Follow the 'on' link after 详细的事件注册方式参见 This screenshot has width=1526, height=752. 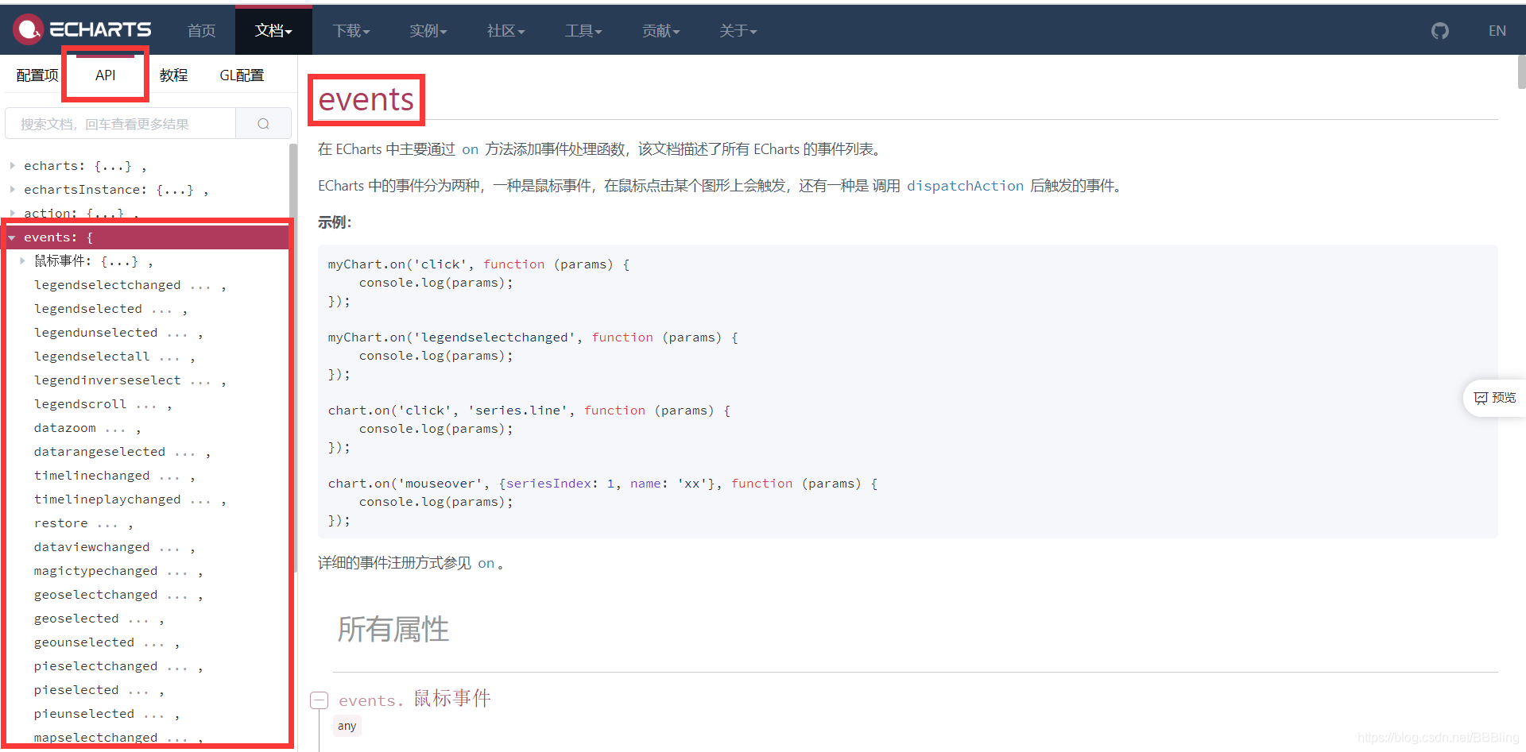point(486,563)
